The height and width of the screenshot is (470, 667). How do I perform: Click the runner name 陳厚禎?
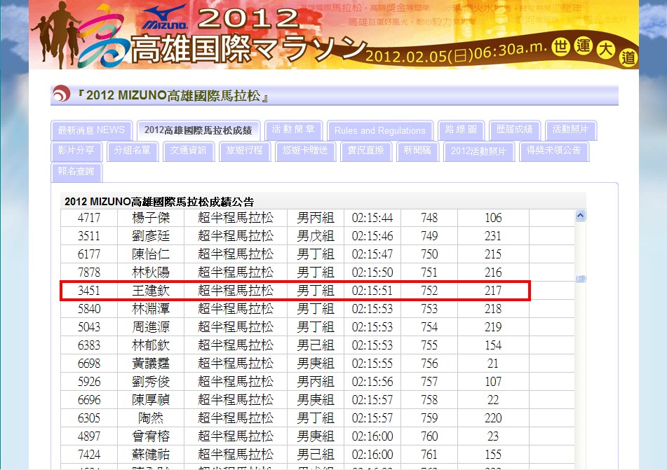151,401
